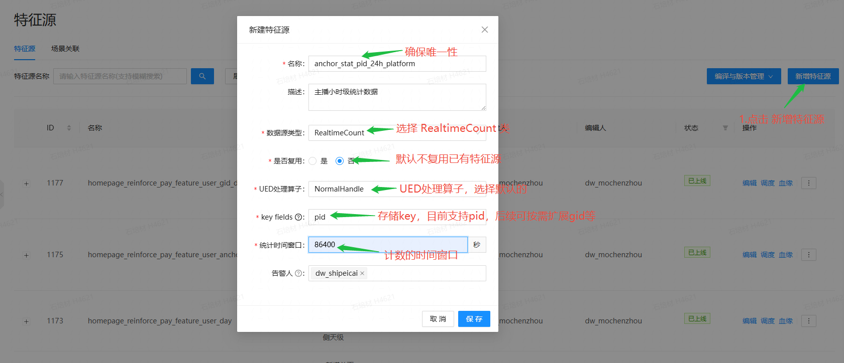Click the 告警人 tag input field

397,273
